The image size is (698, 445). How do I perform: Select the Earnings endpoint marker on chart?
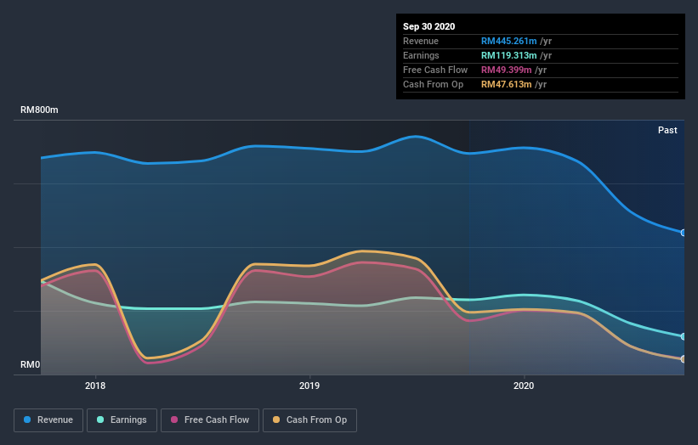[x=683, y=336]
